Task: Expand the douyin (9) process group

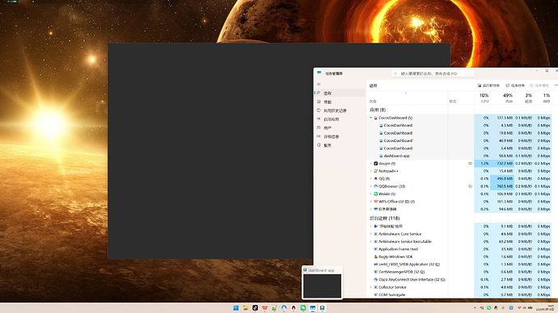Action: (371, 164)
